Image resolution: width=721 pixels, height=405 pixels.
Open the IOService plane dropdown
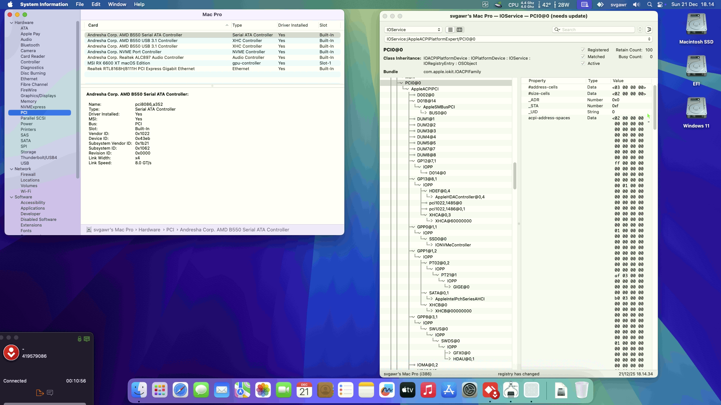413,30
